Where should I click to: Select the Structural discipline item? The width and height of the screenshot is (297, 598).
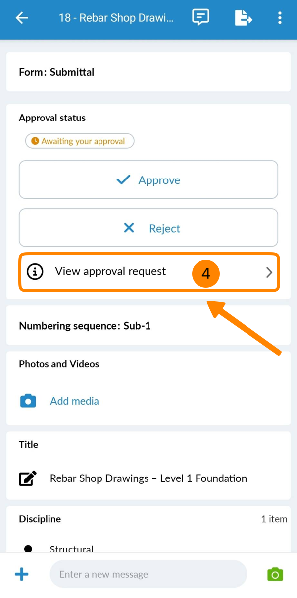pyautogui.click(x=72, y=548)
